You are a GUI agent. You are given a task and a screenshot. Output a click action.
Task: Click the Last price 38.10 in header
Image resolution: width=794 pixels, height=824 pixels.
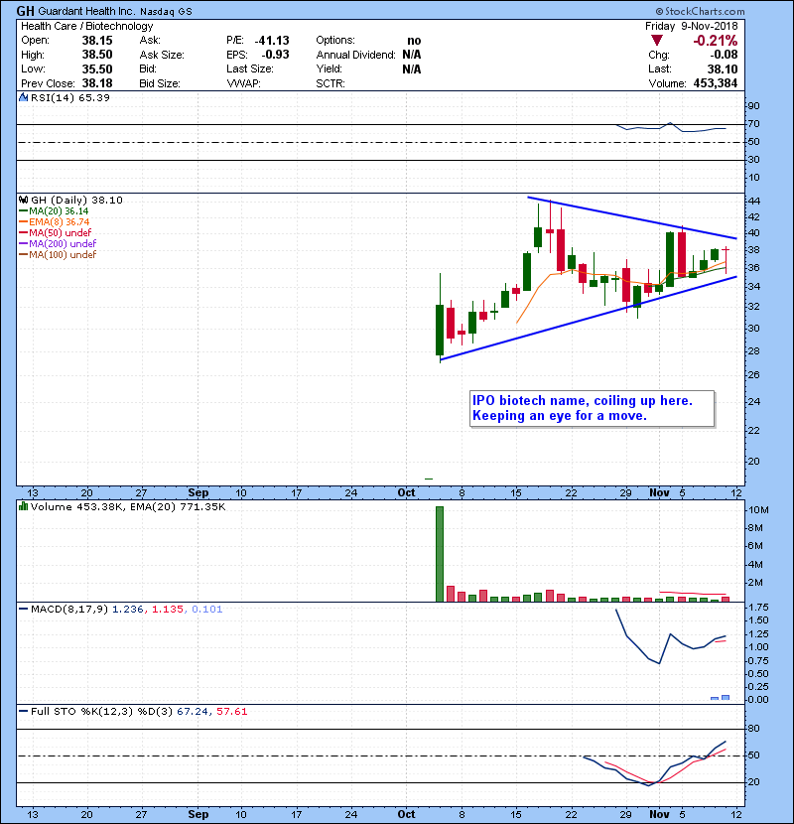click(x=723, y=69)
